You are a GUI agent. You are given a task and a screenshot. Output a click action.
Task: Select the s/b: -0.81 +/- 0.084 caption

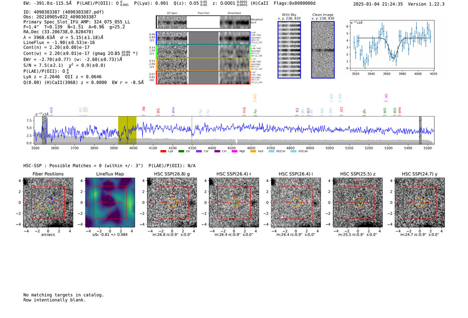(x=110, y=235)
